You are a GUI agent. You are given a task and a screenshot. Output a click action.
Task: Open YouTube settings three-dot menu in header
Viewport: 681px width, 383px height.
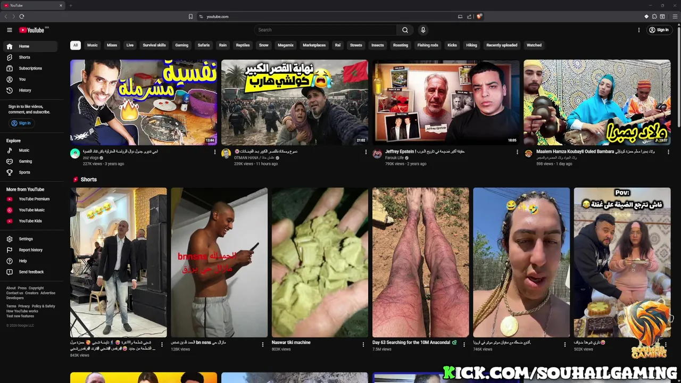point(639,30)
